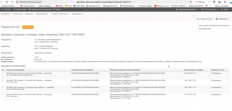The width and height of the screenshot is (232, 111).
Task: Open Загрузка нового сертификата
Action: click(40, 9)
